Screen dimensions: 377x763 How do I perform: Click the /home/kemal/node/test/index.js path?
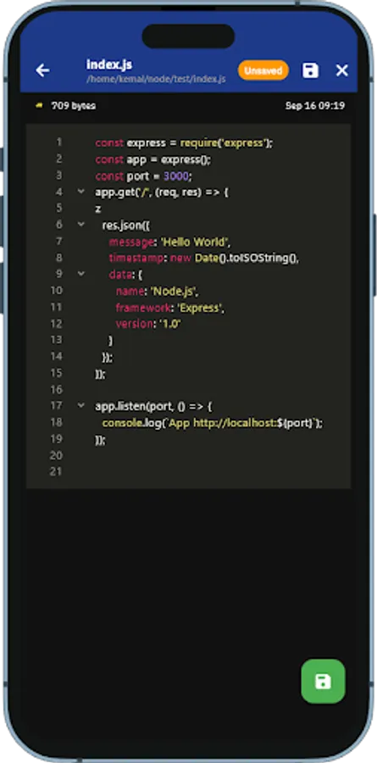point(156,79)
